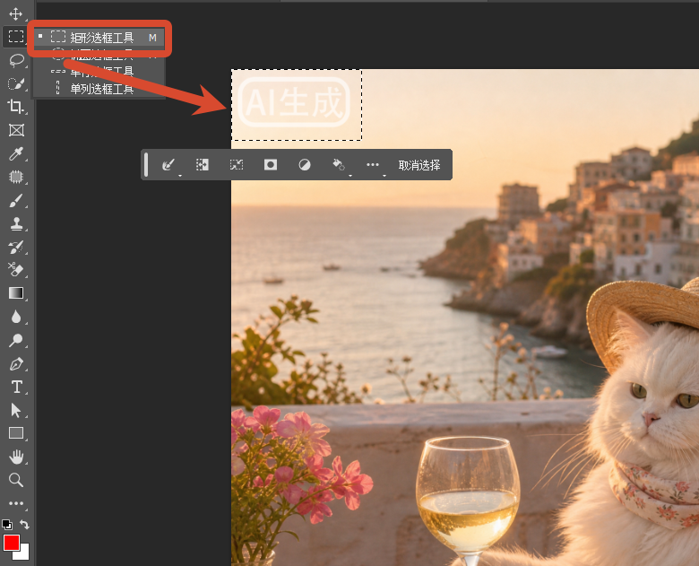Click the 取消选择 deselect button
The image size is (699, 566).
click(419, 165)
